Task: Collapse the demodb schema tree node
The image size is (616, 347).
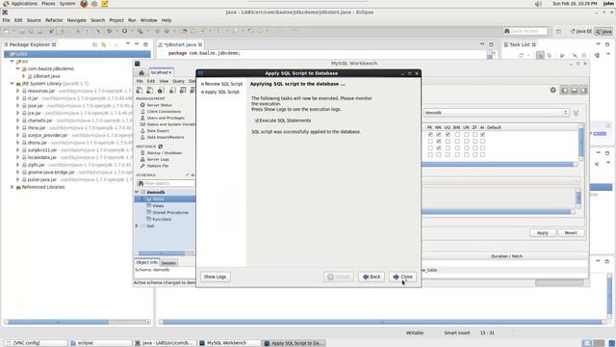Action: (137, 192)
